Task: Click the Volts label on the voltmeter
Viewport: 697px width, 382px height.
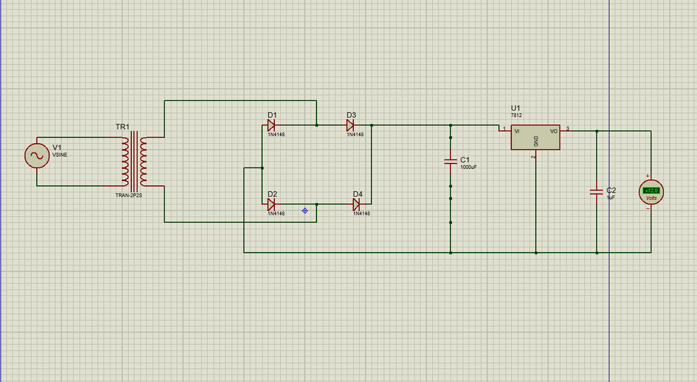Action: click(651, 198)
